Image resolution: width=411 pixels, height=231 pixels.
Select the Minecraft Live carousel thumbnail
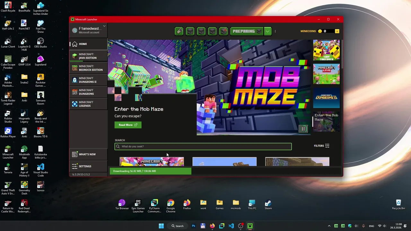pos(326,74)
